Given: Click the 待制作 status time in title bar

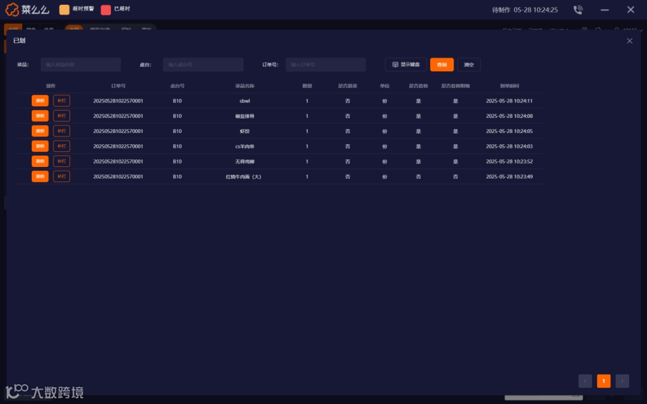Looking at the screenshot, I should (525, 10).
